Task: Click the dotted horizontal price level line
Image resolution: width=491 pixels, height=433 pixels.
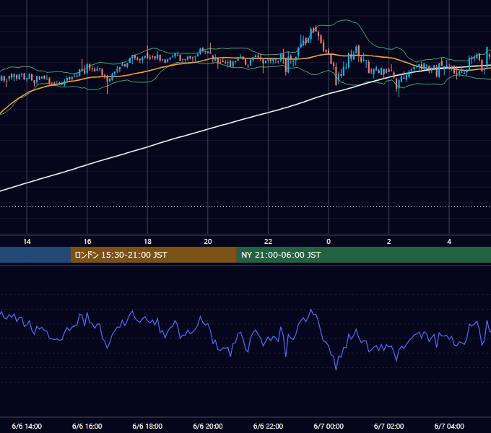Action: [245, 207]
